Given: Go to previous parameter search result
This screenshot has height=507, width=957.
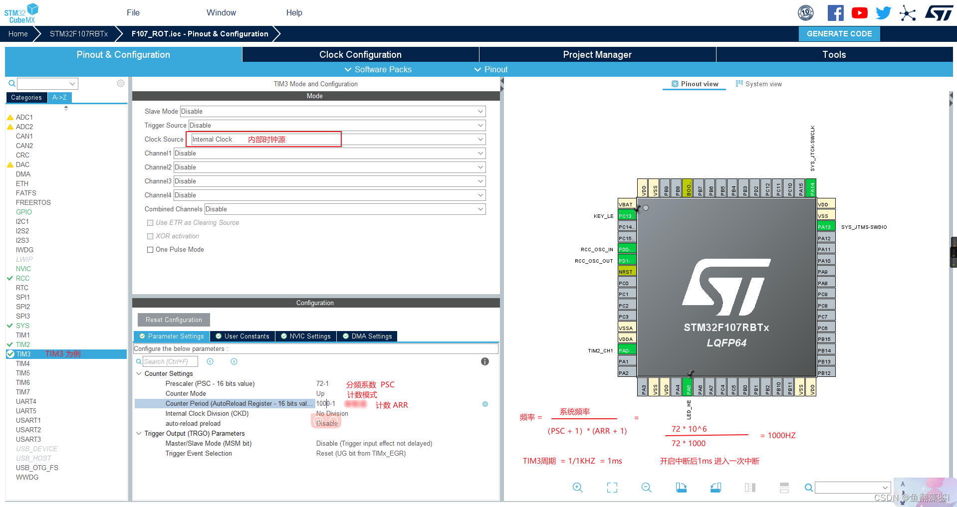Looking at the screenshot, I should tap(210, 361).
